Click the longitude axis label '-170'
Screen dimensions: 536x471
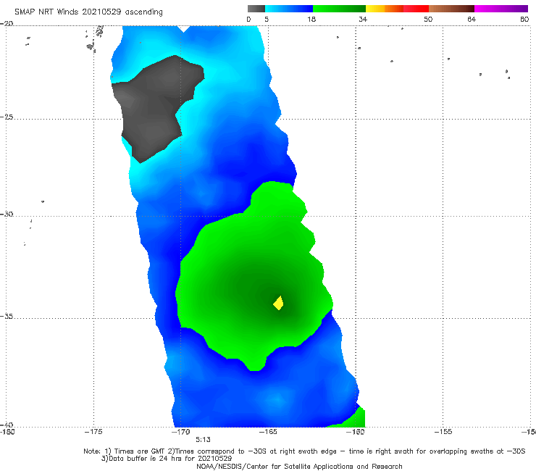[180, 432]
